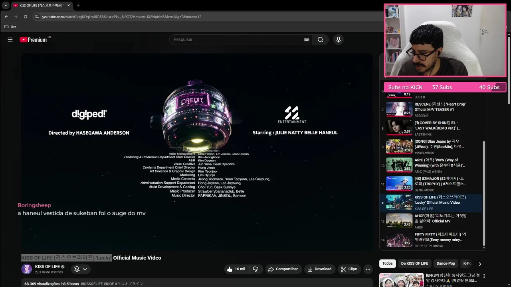The width and height of the screenshot is (511, 287).
Task: Dislike the video with thumbs down
Action: [255, 269]
